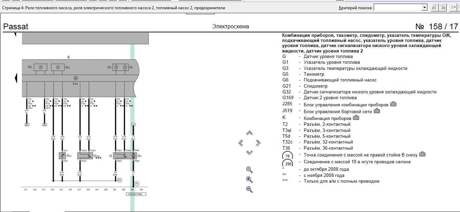
Task: Expand the search criteria dropdown arrow
Action: point(424,7)
